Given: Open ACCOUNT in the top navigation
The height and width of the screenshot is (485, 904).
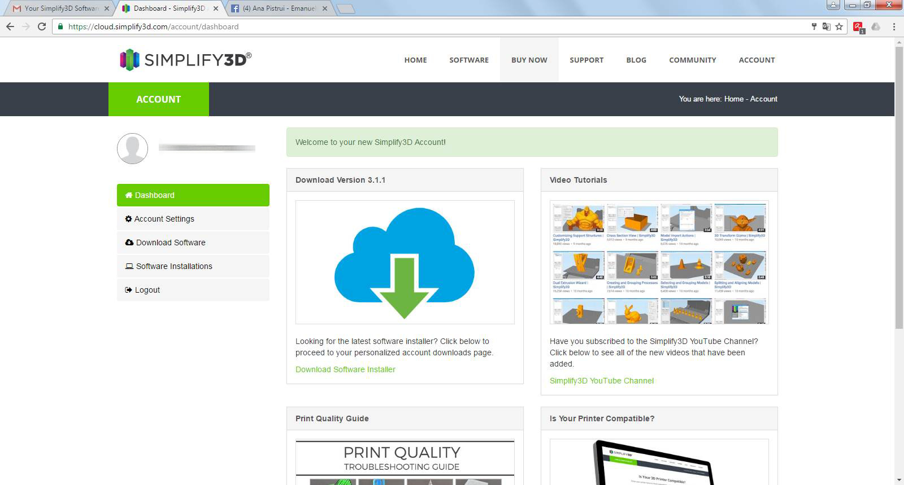Looking at the screenshot, I should [757, 60].
